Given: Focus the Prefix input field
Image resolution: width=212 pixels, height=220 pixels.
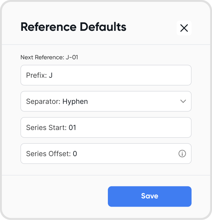Looking at the screenshot, I should coord(106,75).
